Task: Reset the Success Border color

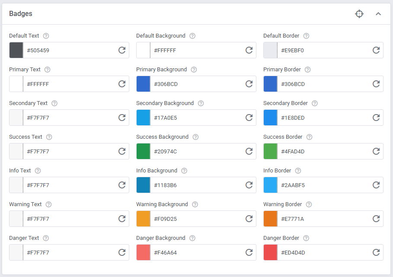Action: 376,151
